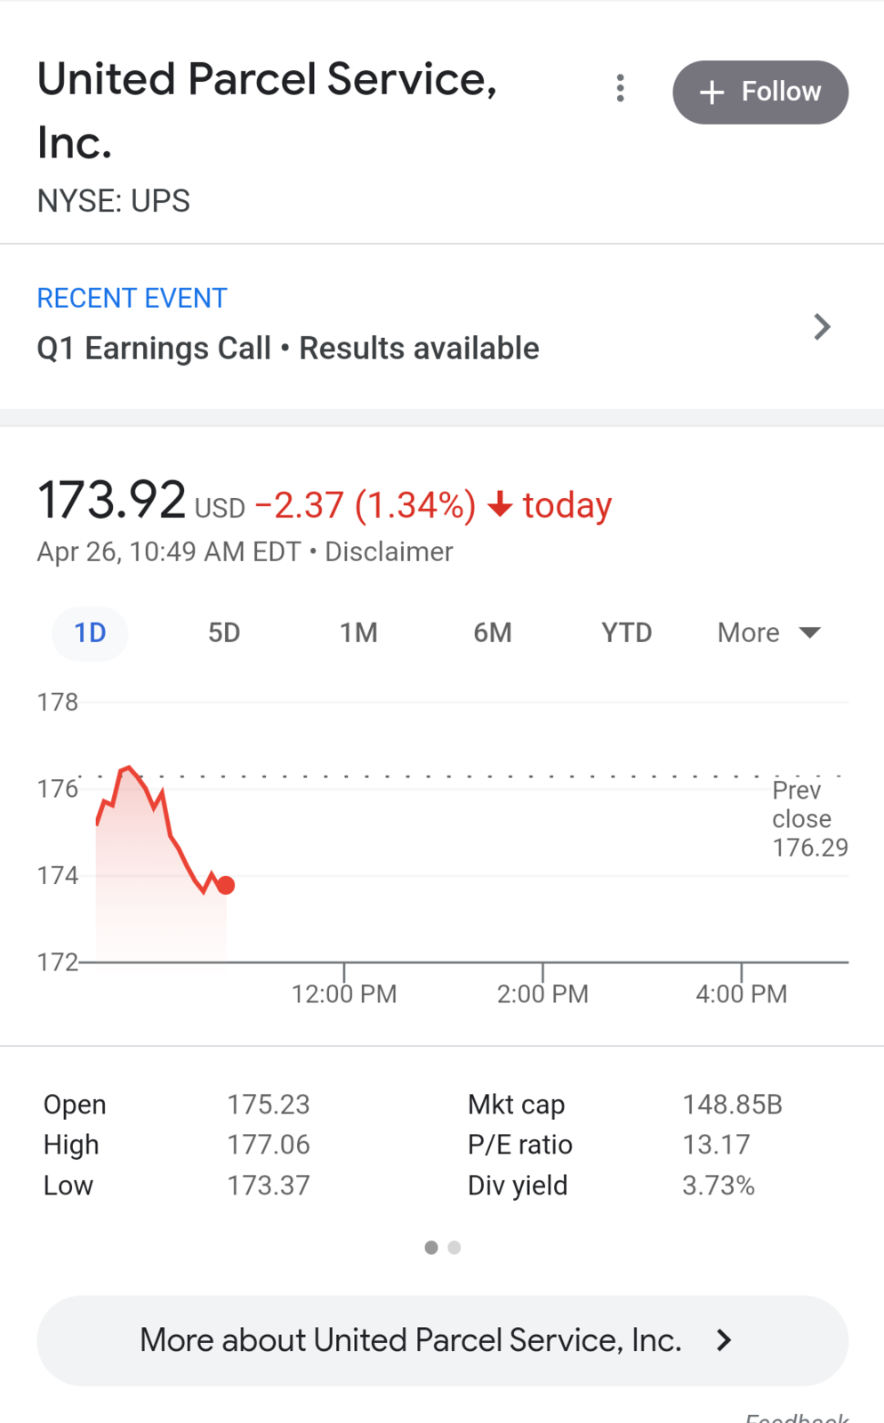The image size is (884, 1423).
Task: Switch to the 5D chart range
Action: click(x=224, y=632)
